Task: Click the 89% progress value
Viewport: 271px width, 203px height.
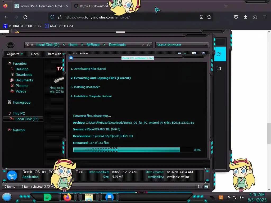Action: (197, 150)
